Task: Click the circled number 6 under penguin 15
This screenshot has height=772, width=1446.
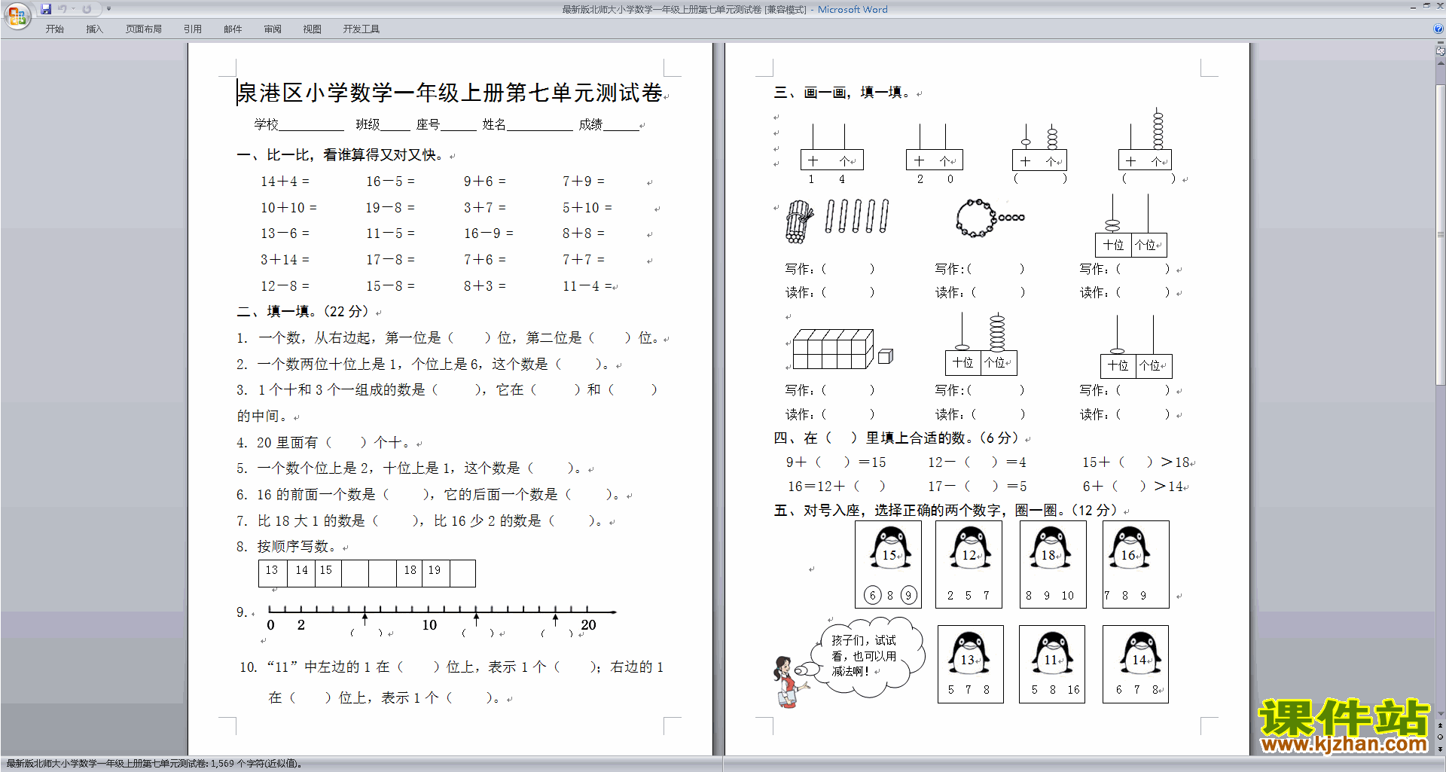Action: coord(872,596)
